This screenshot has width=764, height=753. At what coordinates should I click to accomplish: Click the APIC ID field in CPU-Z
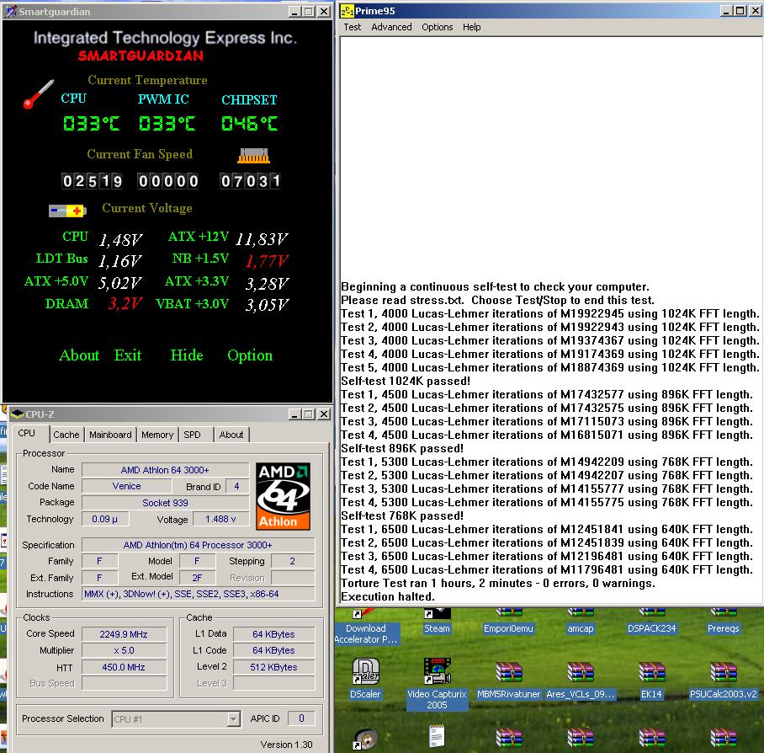pyautogui.click(x=301, y=718)
